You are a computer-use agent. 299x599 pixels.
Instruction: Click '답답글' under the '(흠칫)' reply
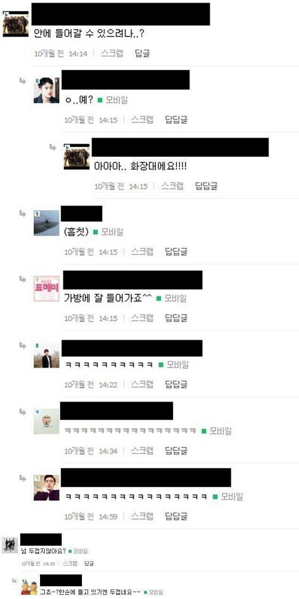point(176,252)
